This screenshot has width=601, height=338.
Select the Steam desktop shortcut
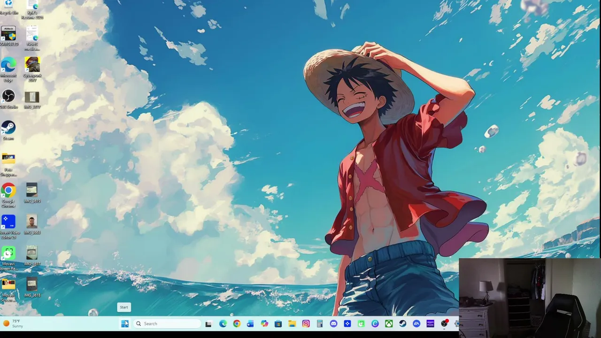point(8,131)
